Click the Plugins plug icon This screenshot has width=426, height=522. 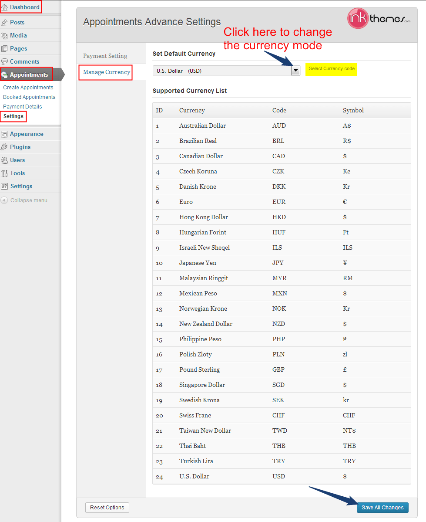[x=4, y=147]
